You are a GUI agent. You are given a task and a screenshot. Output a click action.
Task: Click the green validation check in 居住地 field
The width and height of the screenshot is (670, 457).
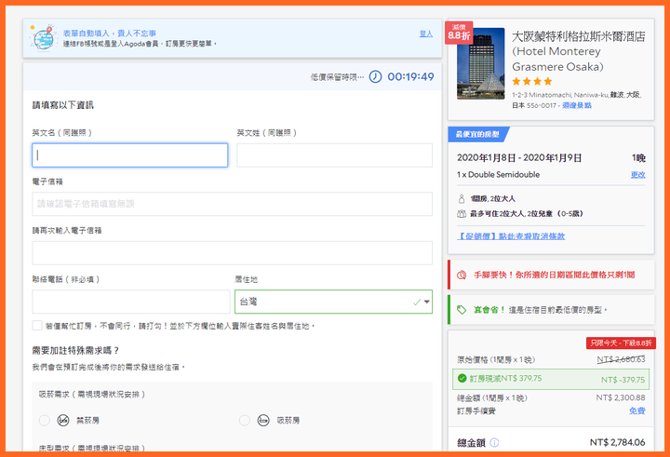417,302
